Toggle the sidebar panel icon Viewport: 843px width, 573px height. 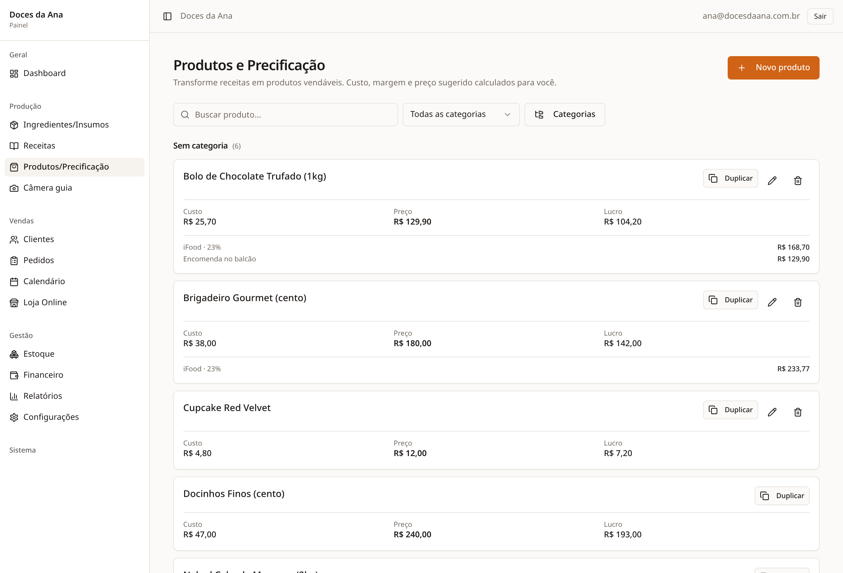click(167, 16)
